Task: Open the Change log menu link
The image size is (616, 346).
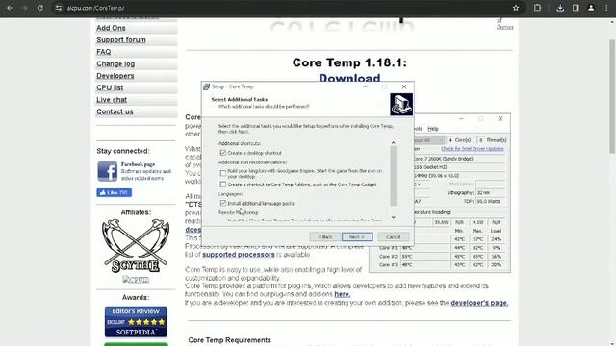Action: pos(115,64)
